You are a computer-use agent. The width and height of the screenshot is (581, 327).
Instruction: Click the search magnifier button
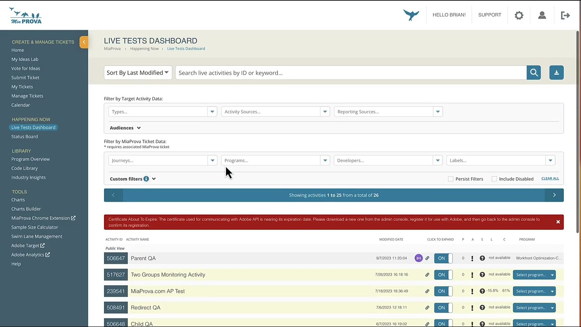(x=534, y=73)
